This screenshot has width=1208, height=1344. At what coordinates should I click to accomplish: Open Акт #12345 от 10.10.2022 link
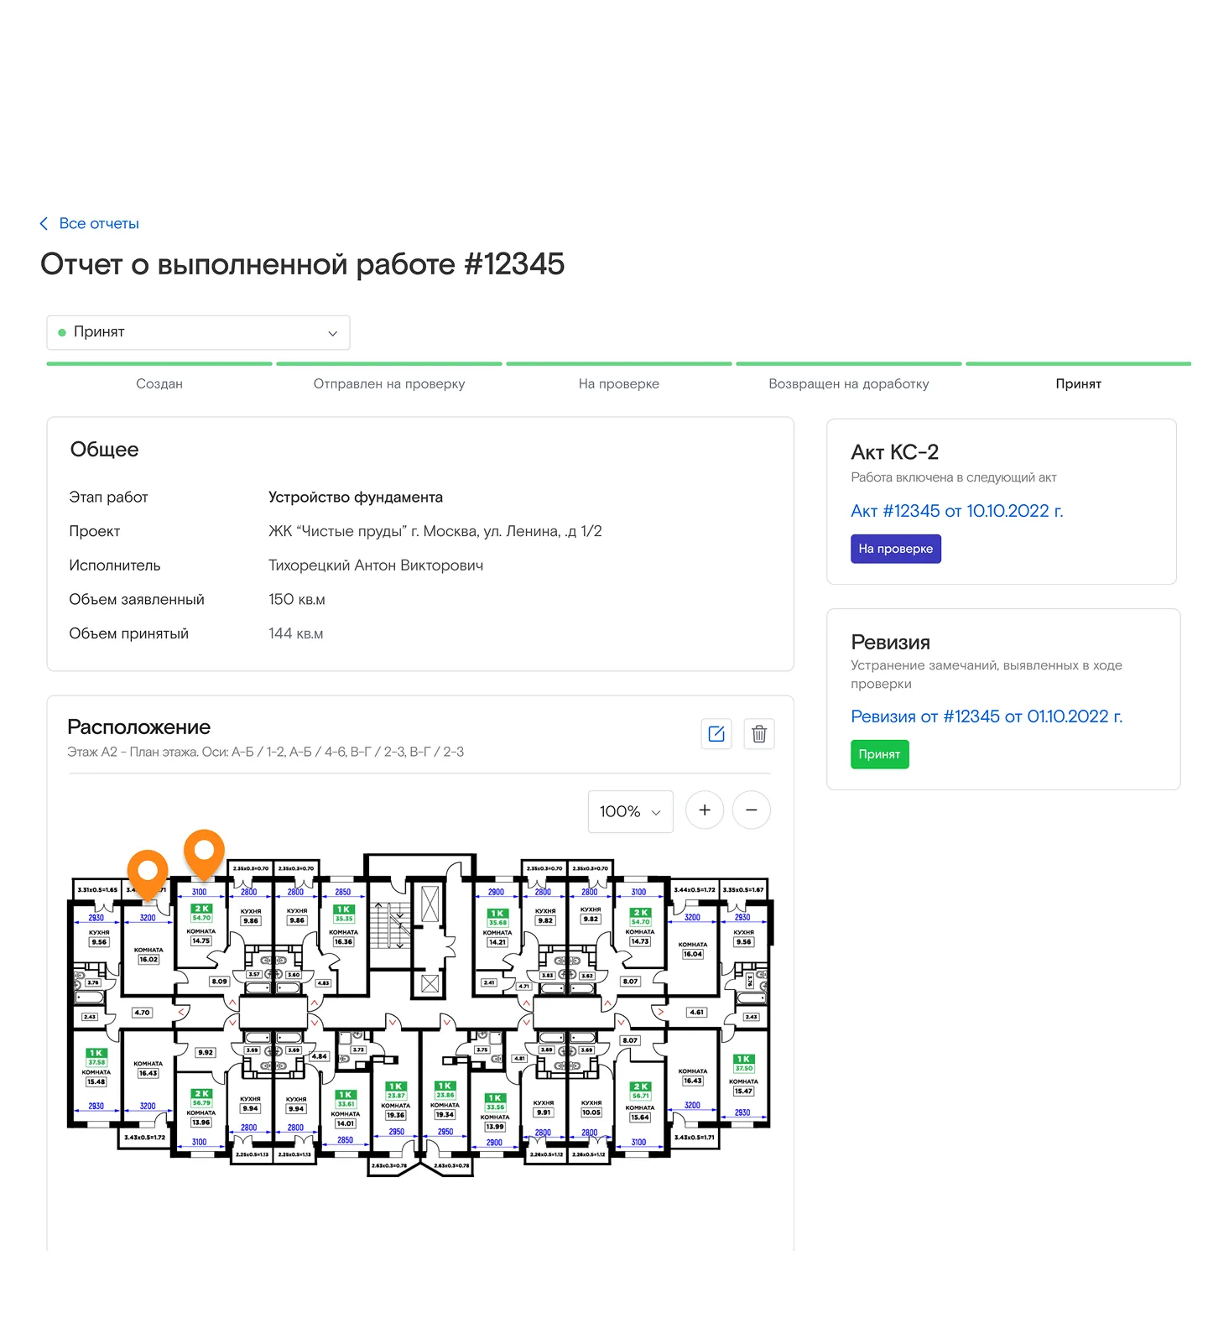click(x=956, y=511)
